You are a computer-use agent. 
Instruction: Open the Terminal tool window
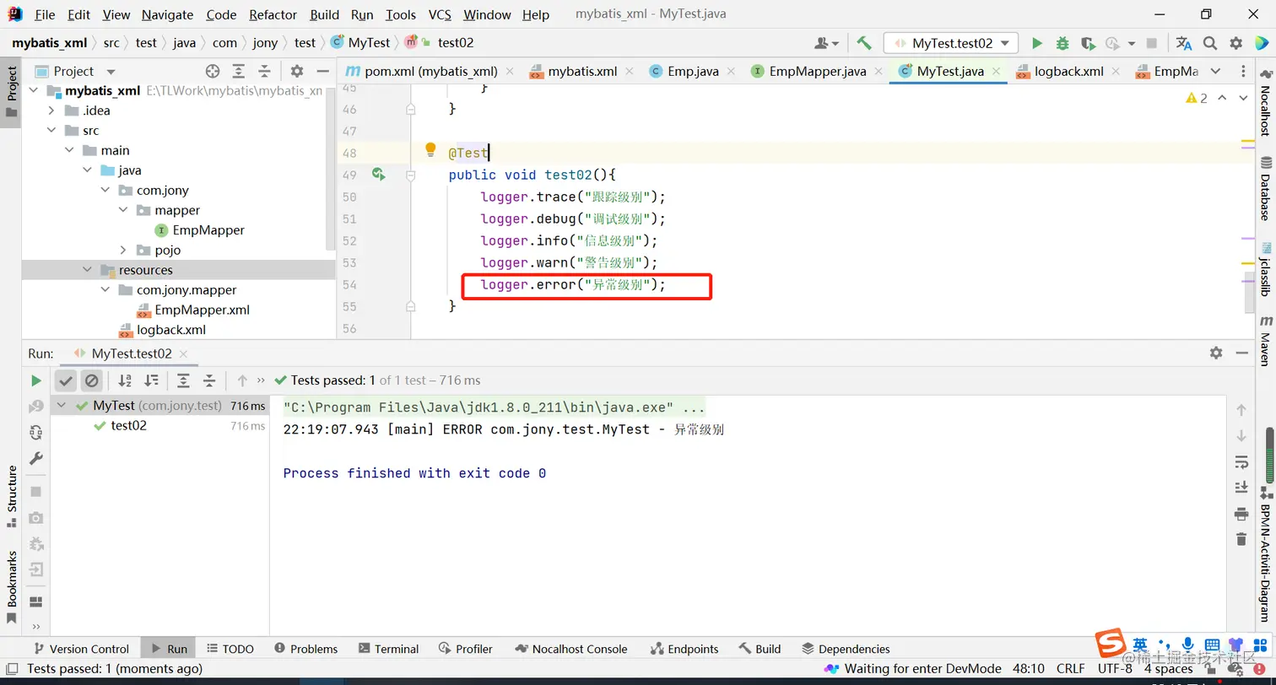(x=388, y=649)
